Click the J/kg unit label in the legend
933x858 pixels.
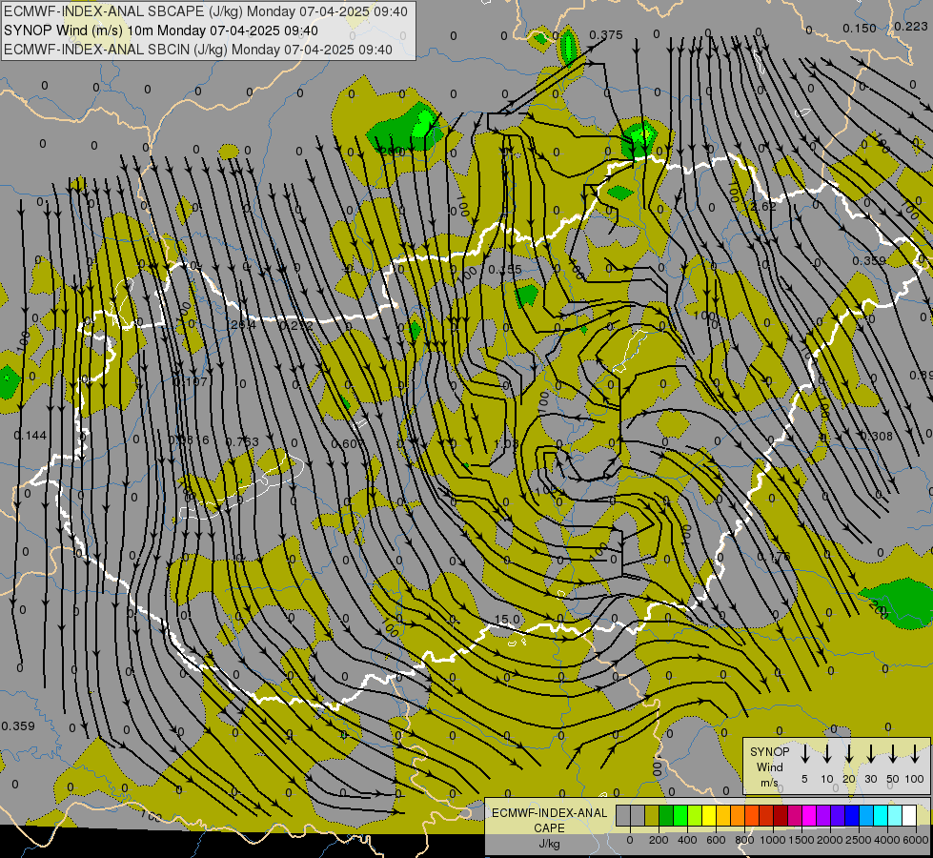click(549, 844)
